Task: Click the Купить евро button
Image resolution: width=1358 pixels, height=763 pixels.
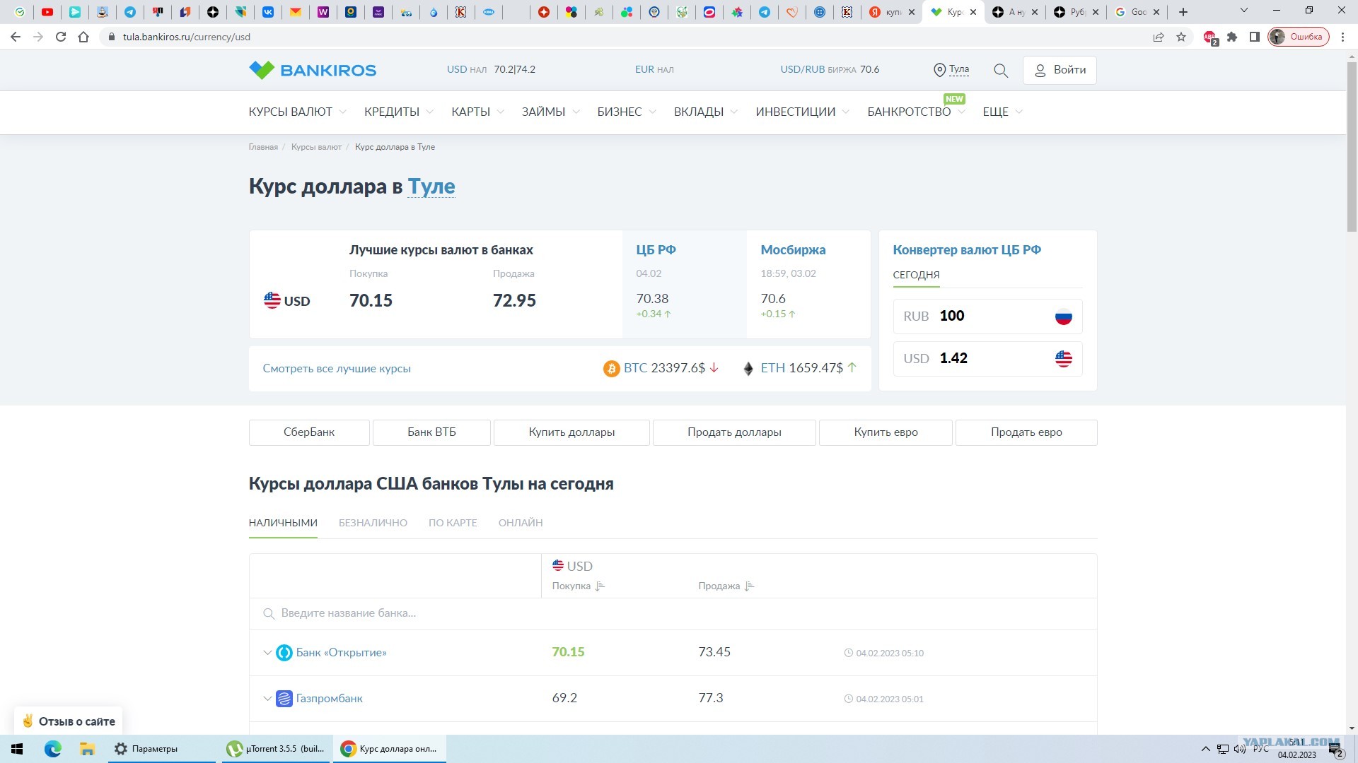Action: [886, 432]
